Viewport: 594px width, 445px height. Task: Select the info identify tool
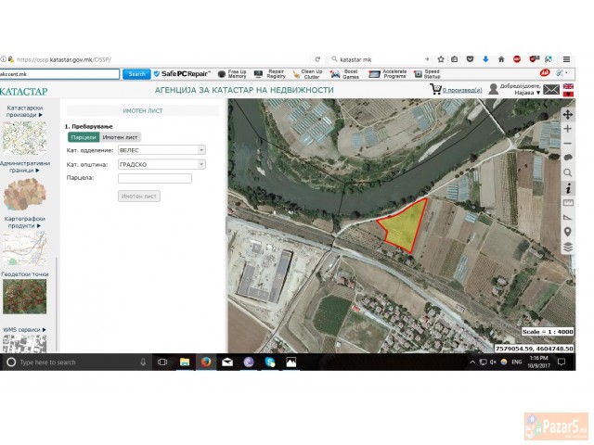[568, 187]
